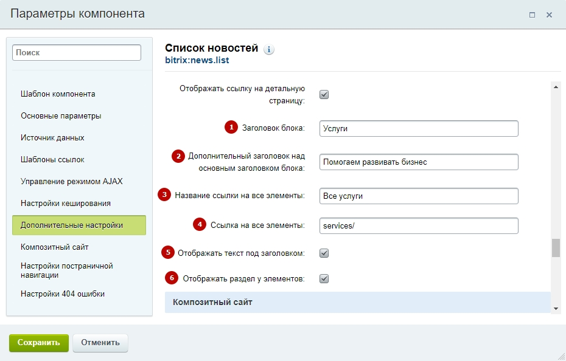Open Шаблон компонента settings section
Image resolution: width=566 pixels, height=361 pixels.
pyautogui.click(x=58, y=94)
